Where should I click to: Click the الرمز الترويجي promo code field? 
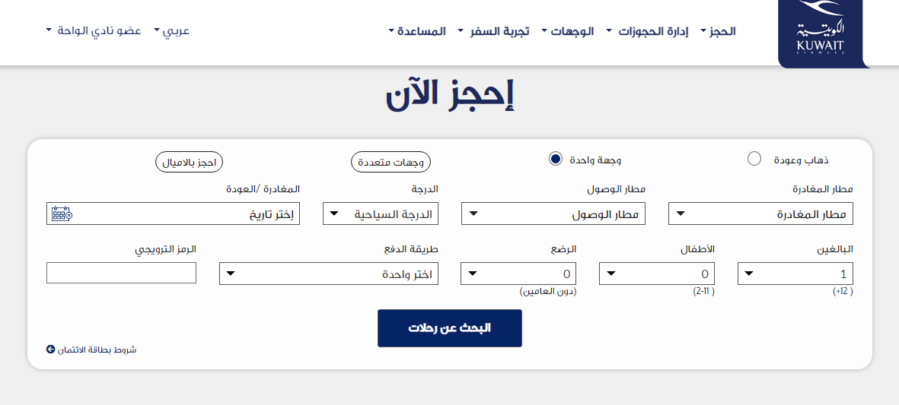[121, 273]
